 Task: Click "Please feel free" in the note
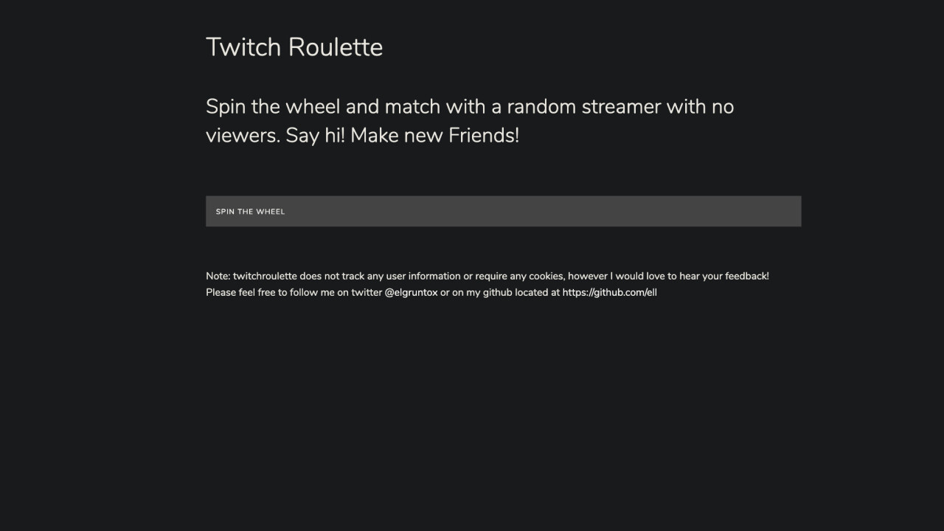click(x=240, y=292)
